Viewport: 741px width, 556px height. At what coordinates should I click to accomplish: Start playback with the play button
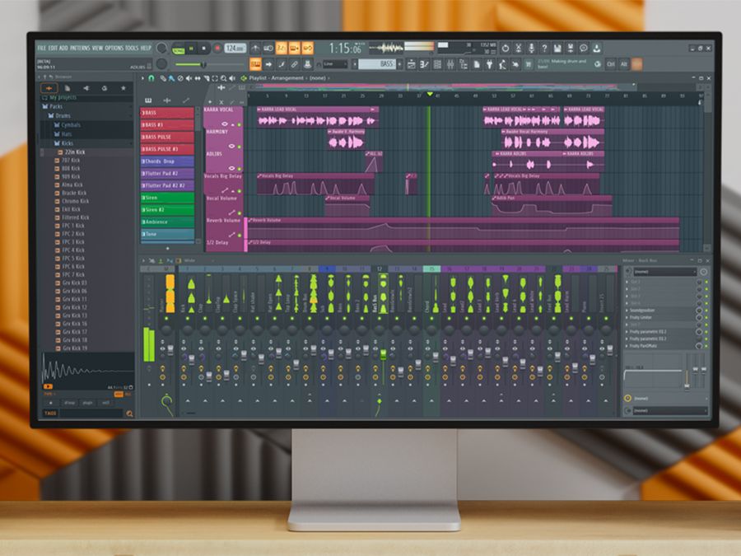point(192,49)
